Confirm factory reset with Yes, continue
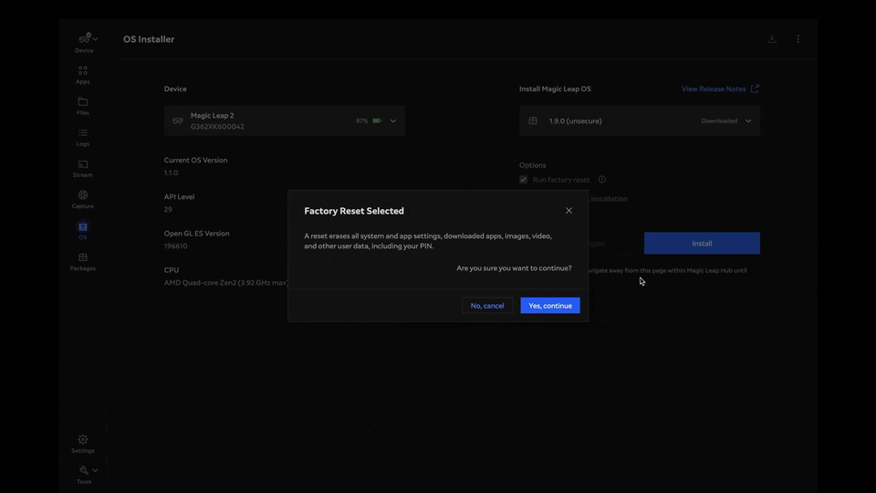This screenshot has width=876, height=493. click(x=549, y=305)
